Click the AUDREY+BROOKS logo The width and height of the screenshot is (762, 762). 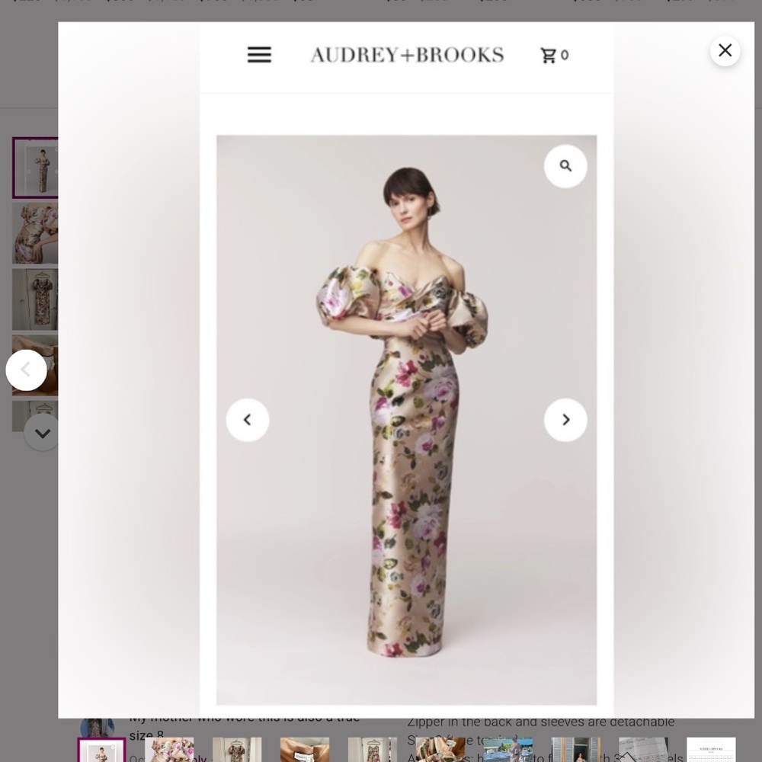click(x=406, y=53)
